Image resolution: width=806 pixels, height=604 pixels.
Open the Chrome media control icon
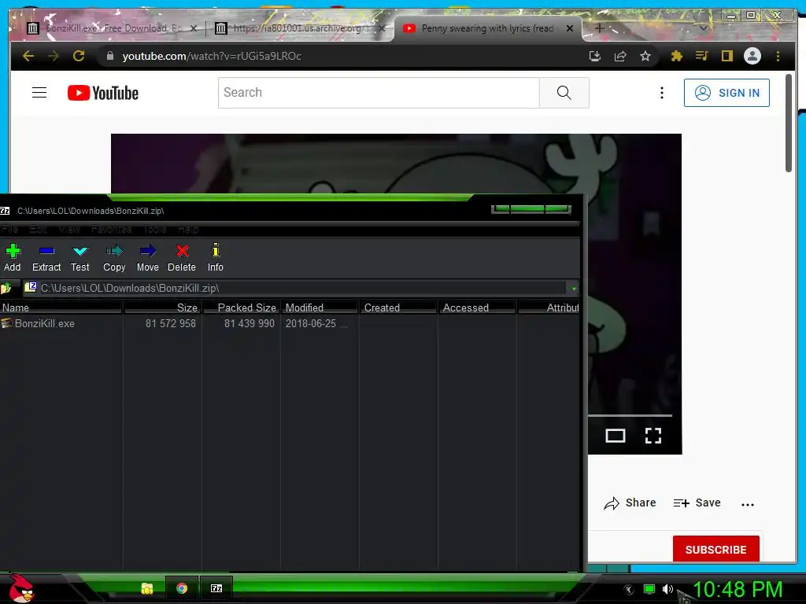click(x=701, y=56)
